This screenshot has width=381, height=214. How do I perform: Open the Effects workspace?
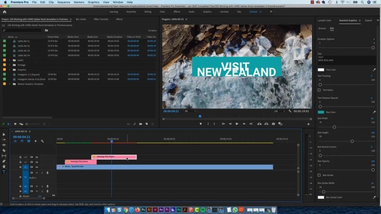point(177,11)
